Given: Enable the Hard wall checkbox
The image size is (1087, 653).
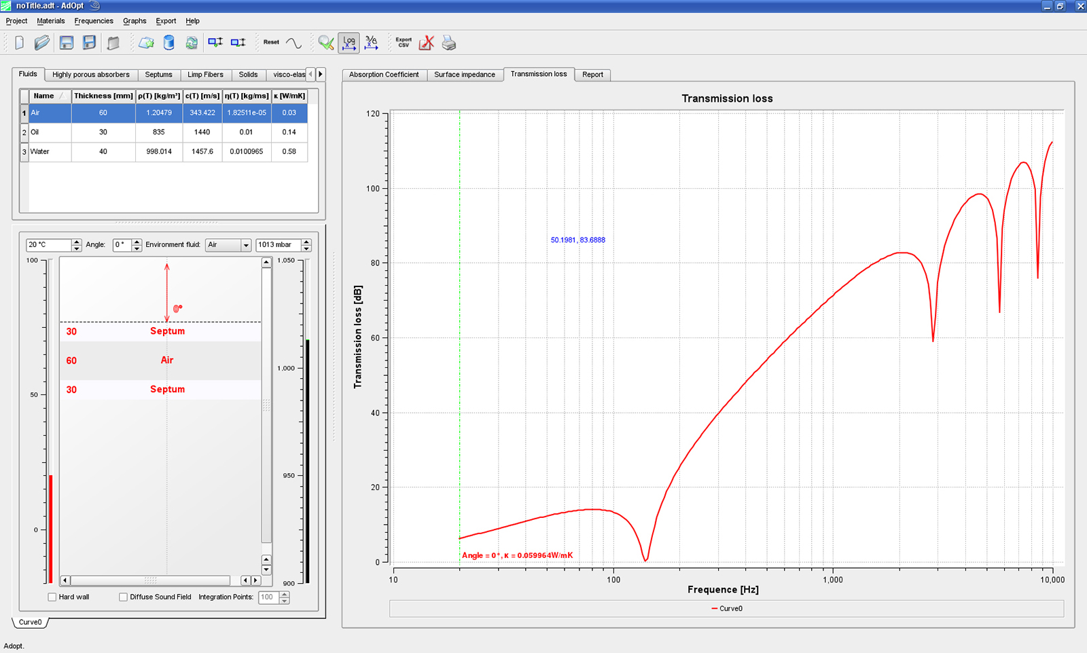Looking at the screenshot, I should [52, 597].
